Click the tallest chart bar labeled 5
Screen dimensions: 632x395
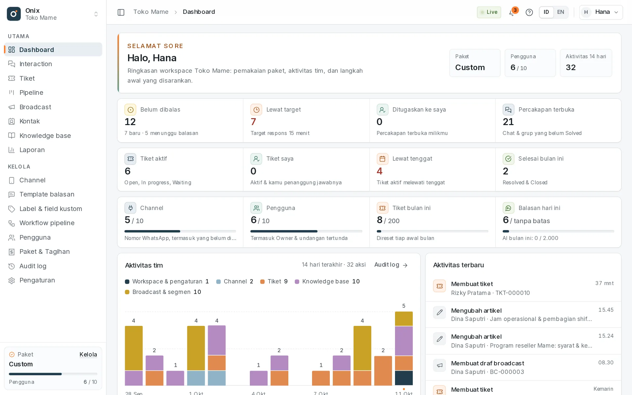[404, 348]
